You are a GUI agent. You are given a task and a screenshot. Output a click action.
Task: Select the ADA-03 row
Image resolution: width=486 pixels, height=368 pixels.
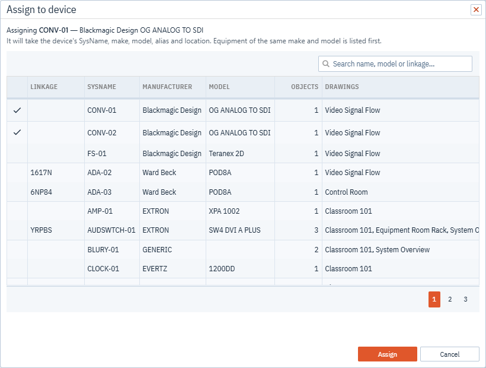tap(243, 192)
